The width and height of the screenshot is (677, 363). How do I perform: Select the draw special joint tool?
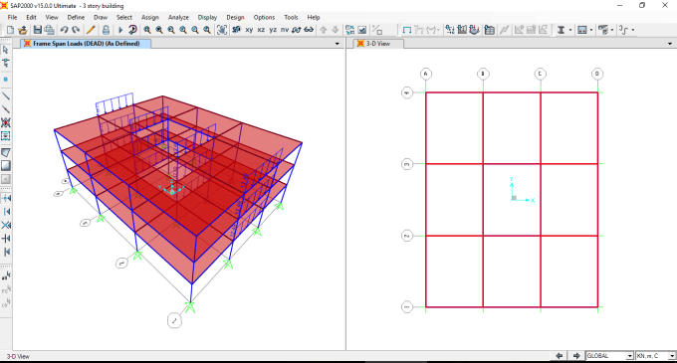(6, 80)
